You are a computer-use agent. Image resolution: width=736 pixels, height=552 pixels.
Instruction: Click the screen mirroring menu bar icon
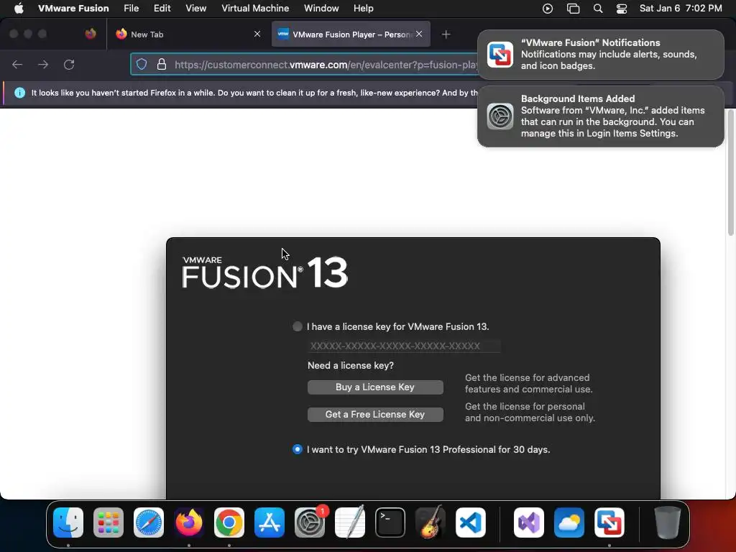click(573, 9)
